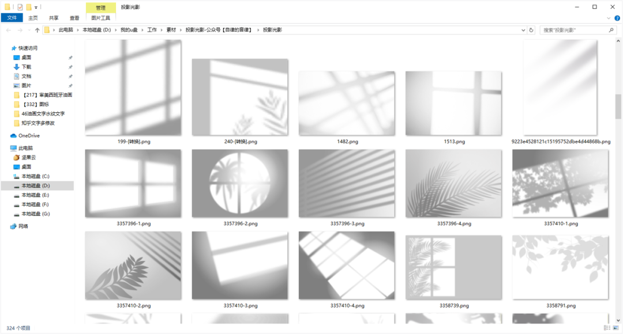The height and width of the screenshot is (334, 623).
Task: Click 我的u盘 in the address path
Action: point(129,30)
